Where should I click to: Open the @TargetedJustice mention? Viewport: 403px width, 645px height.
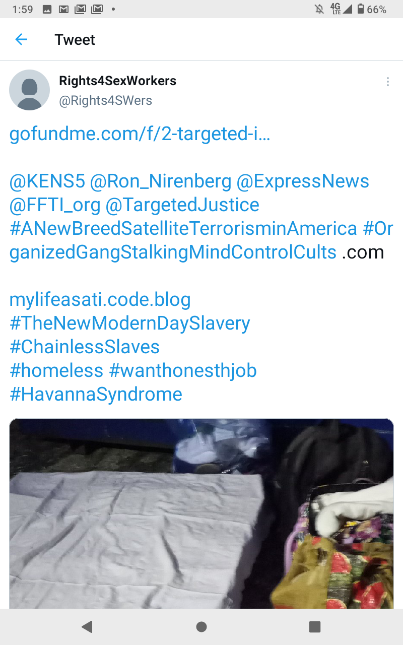(x=182, y=205)
